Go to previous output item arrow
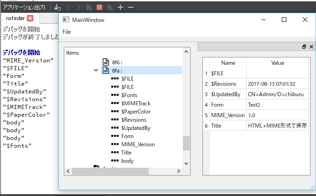The width and height of the screenshot is (316, 196). pos(68,7)
